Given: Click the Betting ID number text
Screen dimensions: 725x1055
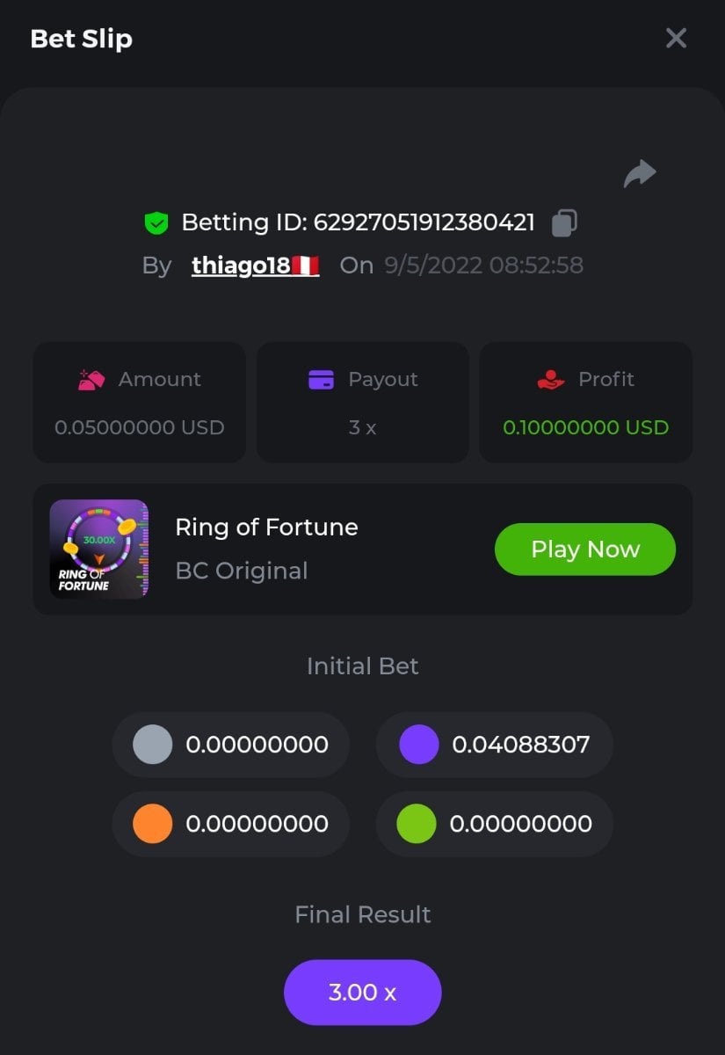Looking at the screenshot, I should click(x=424, y=222).
